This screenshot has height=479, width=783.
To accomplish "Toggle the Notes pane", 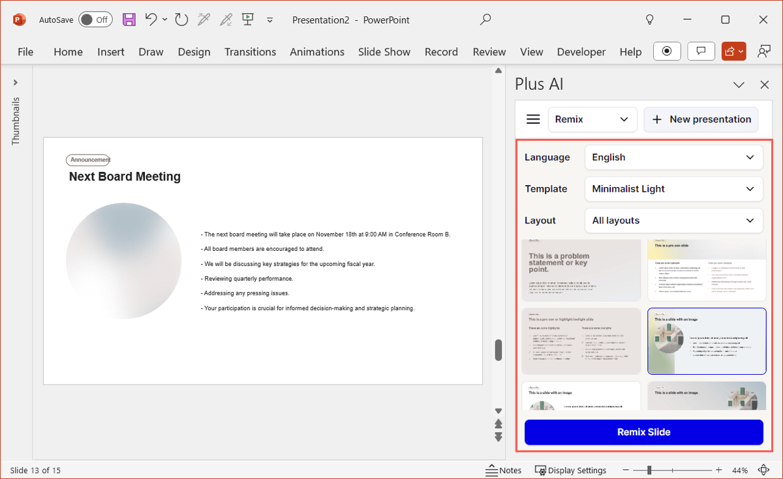I will coord(504,470).
